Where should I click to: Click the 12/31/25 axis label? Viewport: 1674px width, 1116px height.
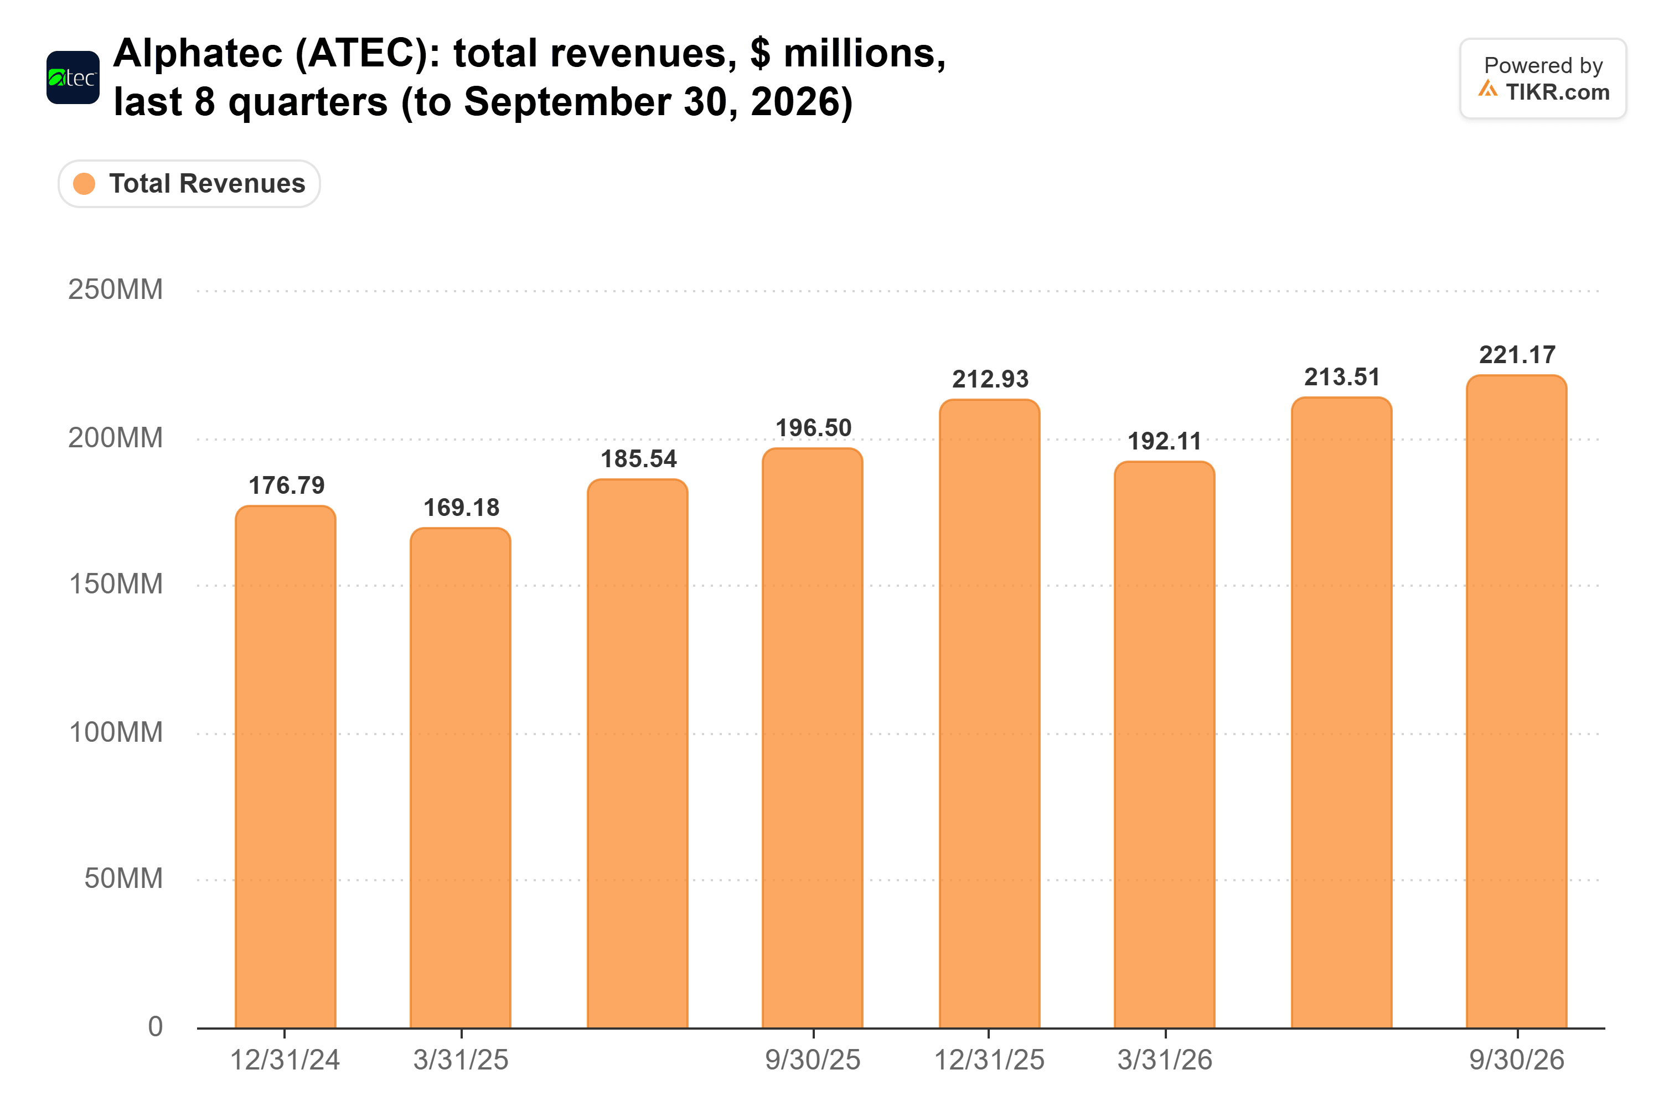[989, 1060]
